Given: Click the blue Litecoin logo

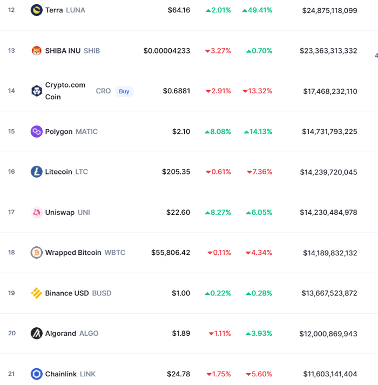Looking at the screenshot, I should 36,172.
